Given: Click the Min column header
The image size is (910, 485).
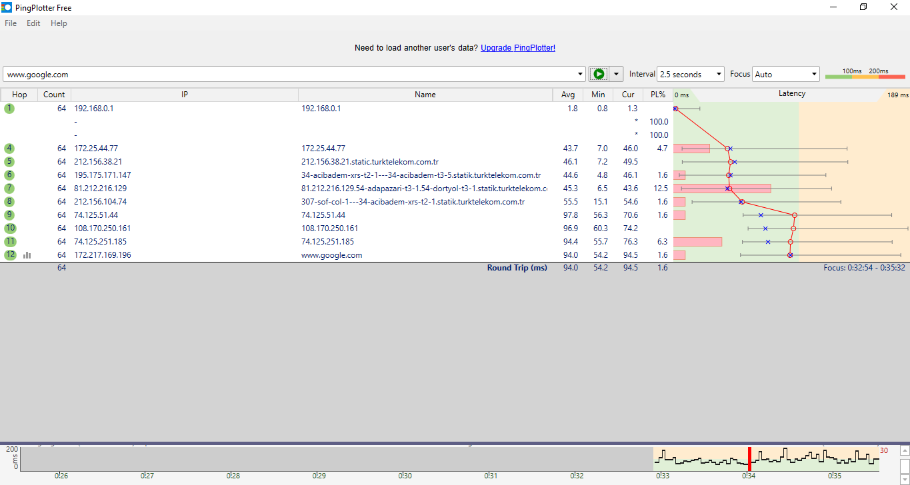Looking at the screenshot, I should point(598,95).
